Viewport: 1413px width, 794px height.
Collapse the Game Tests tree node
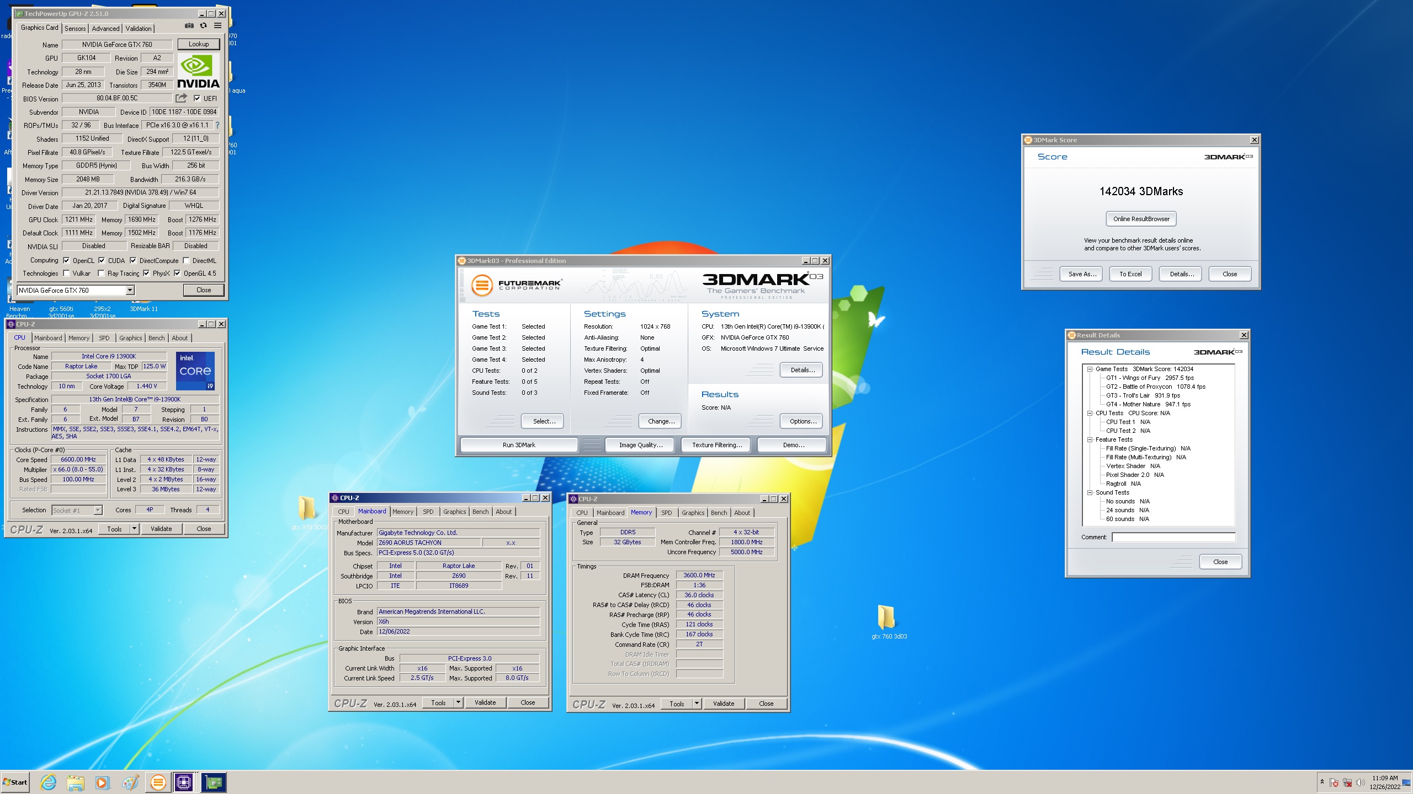point(1090,369)
